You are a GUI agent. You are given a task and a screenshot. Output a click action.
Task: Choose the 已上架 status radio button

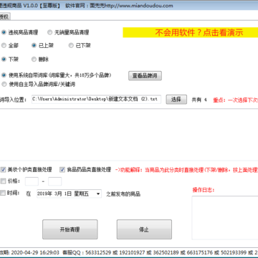pos(34,45)
